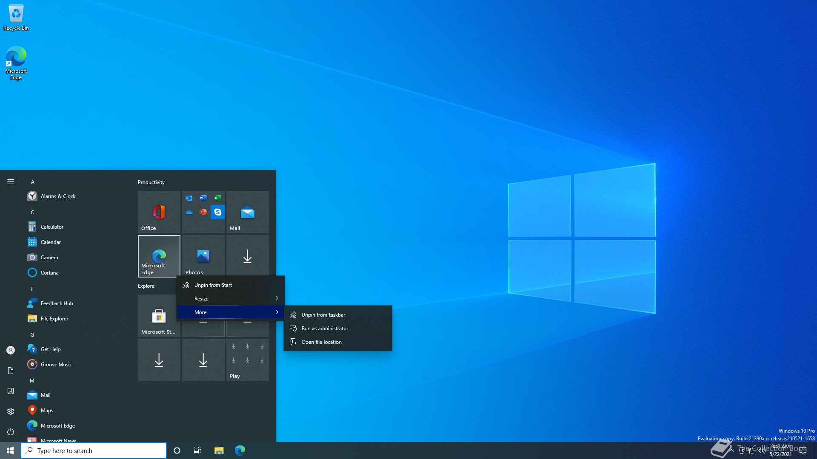Click the letter C group header
The height and width of the screenshot is (459, 817).
32,212
